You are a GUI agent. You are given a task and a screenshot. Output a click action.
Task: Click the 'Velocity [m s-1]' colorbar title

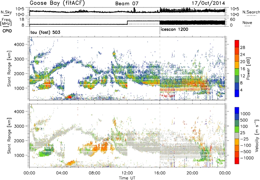point(257,135)
